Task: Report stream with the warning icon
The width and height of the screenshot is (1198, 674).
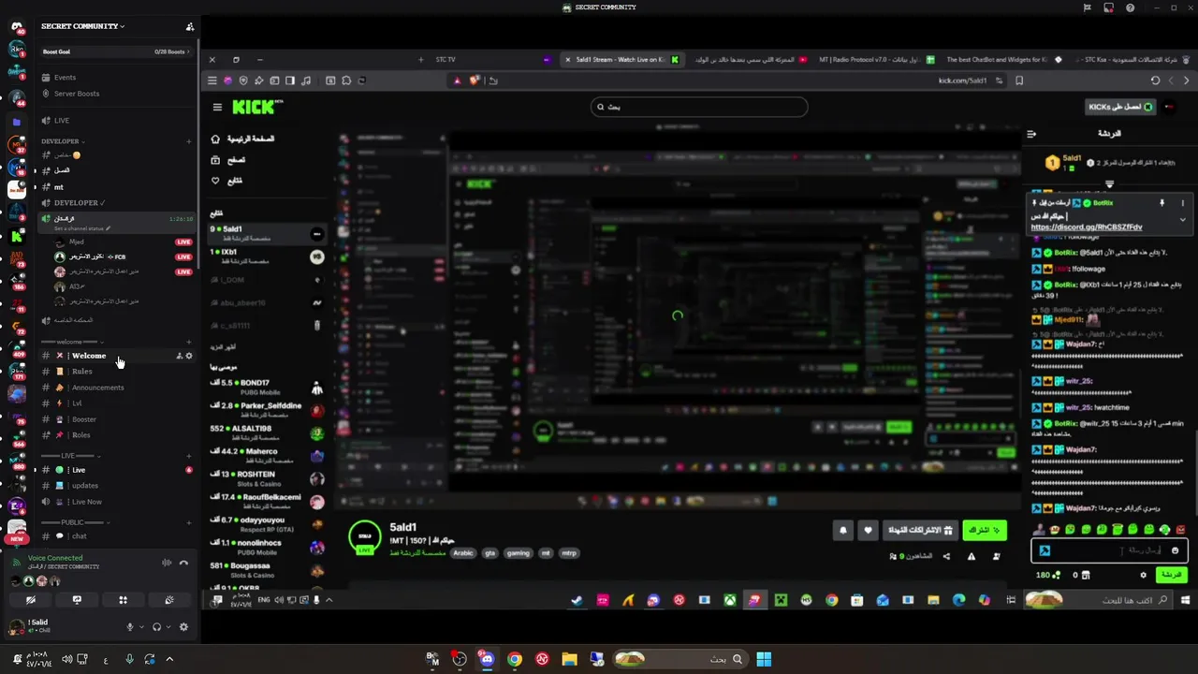Action: (x=972, y=556)
